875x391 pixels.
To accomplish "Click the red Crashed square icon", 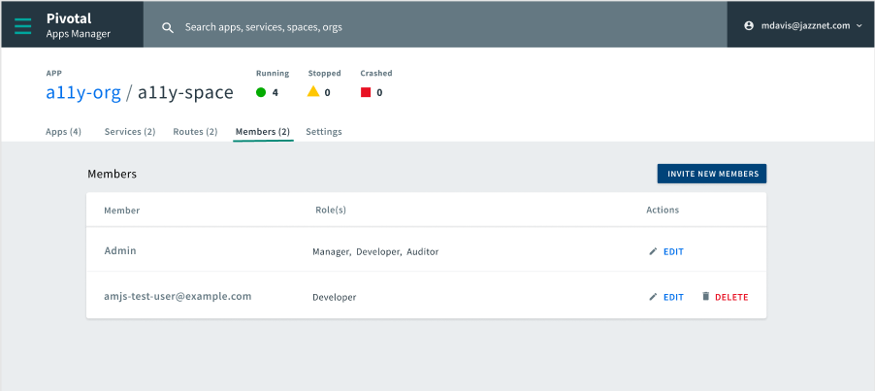I will (366, 93).
